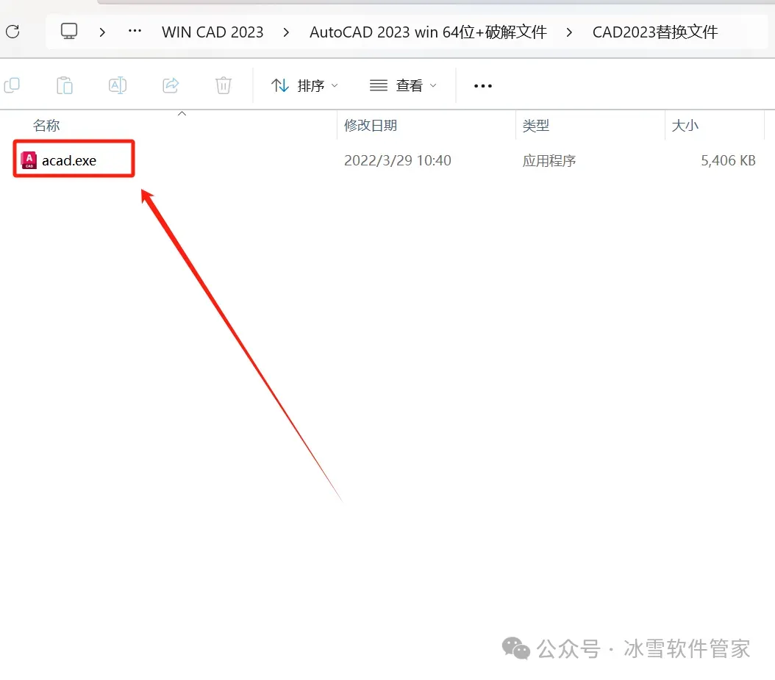The height and width of the screenshot is (680, 775).
Task: Click the paste toolbar icon
Action: coord(65,85)
